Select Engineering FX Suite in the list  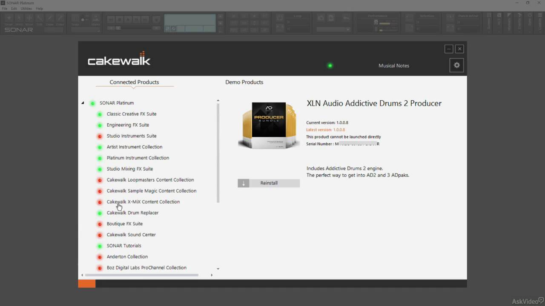point(128,125)
